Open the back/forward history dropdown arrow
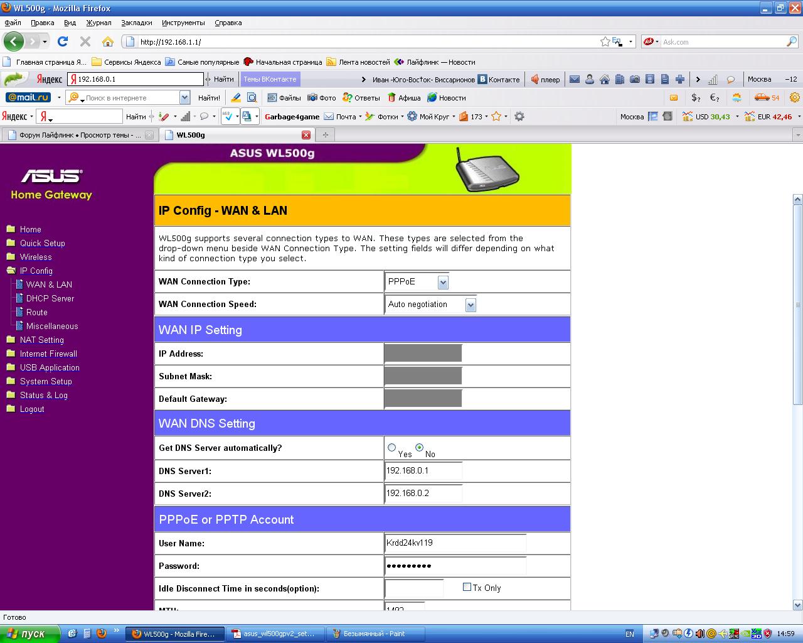Viewport: 803px width, 643px height. (45, 41)
